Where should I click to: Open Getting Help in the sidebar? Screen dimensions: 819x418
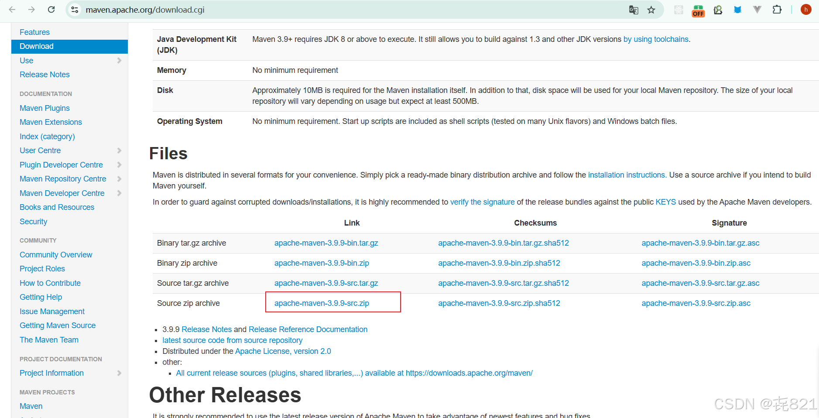[41, 297]
